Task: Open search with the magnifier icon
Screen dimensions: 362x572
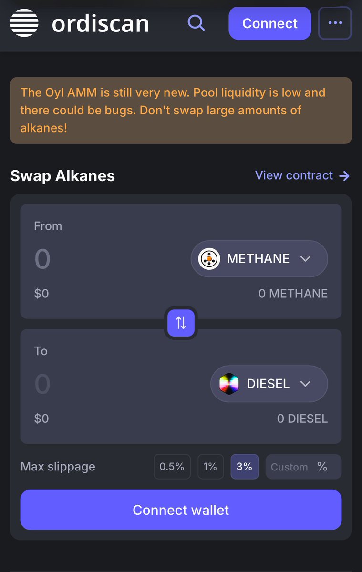Action: click(x=196, y=22)
